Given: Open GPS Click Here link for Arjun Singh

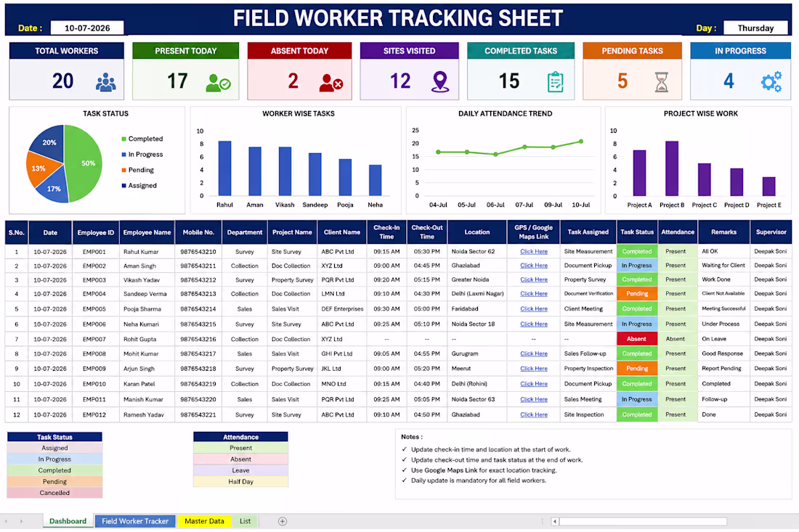Looking at the screenshot, I should pyautogui.click(x=534, y=369).
